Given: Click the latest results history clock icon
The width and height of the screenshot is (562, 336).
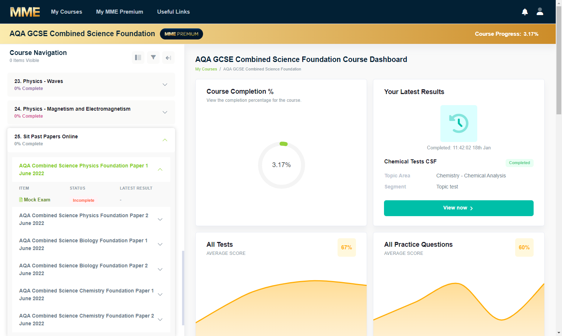Looking at the screenshot, I should click(459, 124).
